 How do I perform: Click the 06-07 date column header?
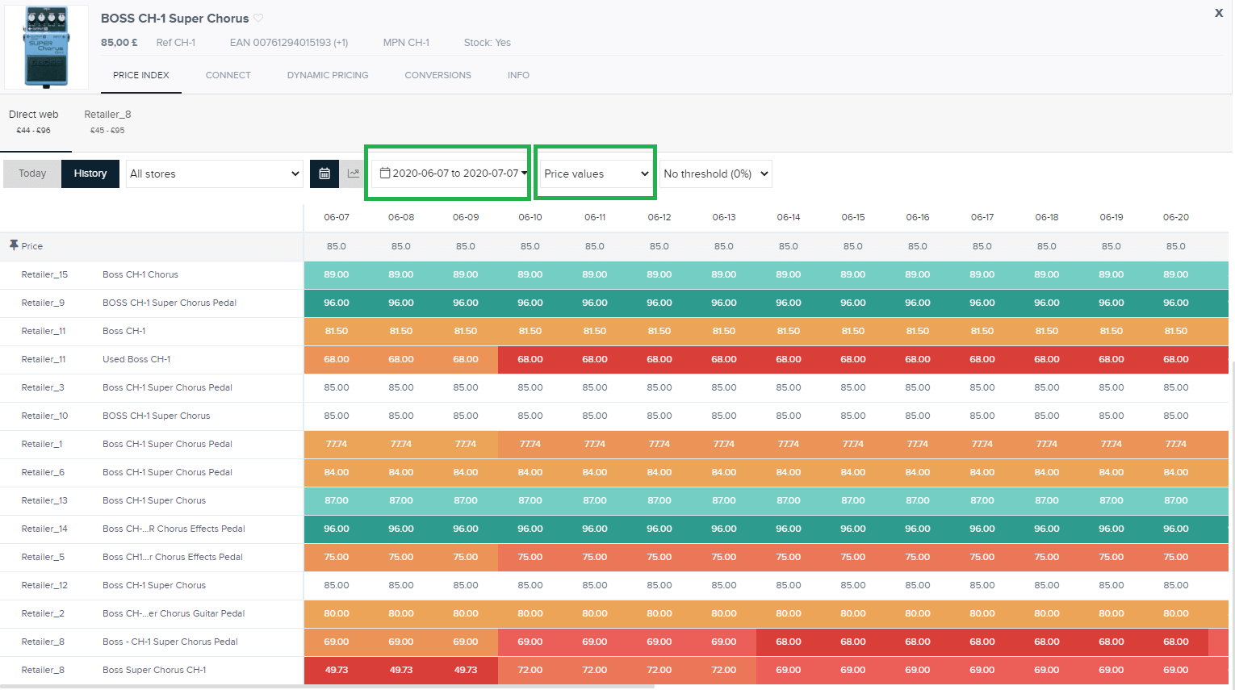pyautogui.click(x=337, y=217)
